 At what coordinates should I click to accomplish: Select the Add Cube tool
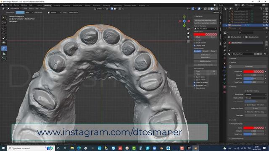click(x=4, y=59)
